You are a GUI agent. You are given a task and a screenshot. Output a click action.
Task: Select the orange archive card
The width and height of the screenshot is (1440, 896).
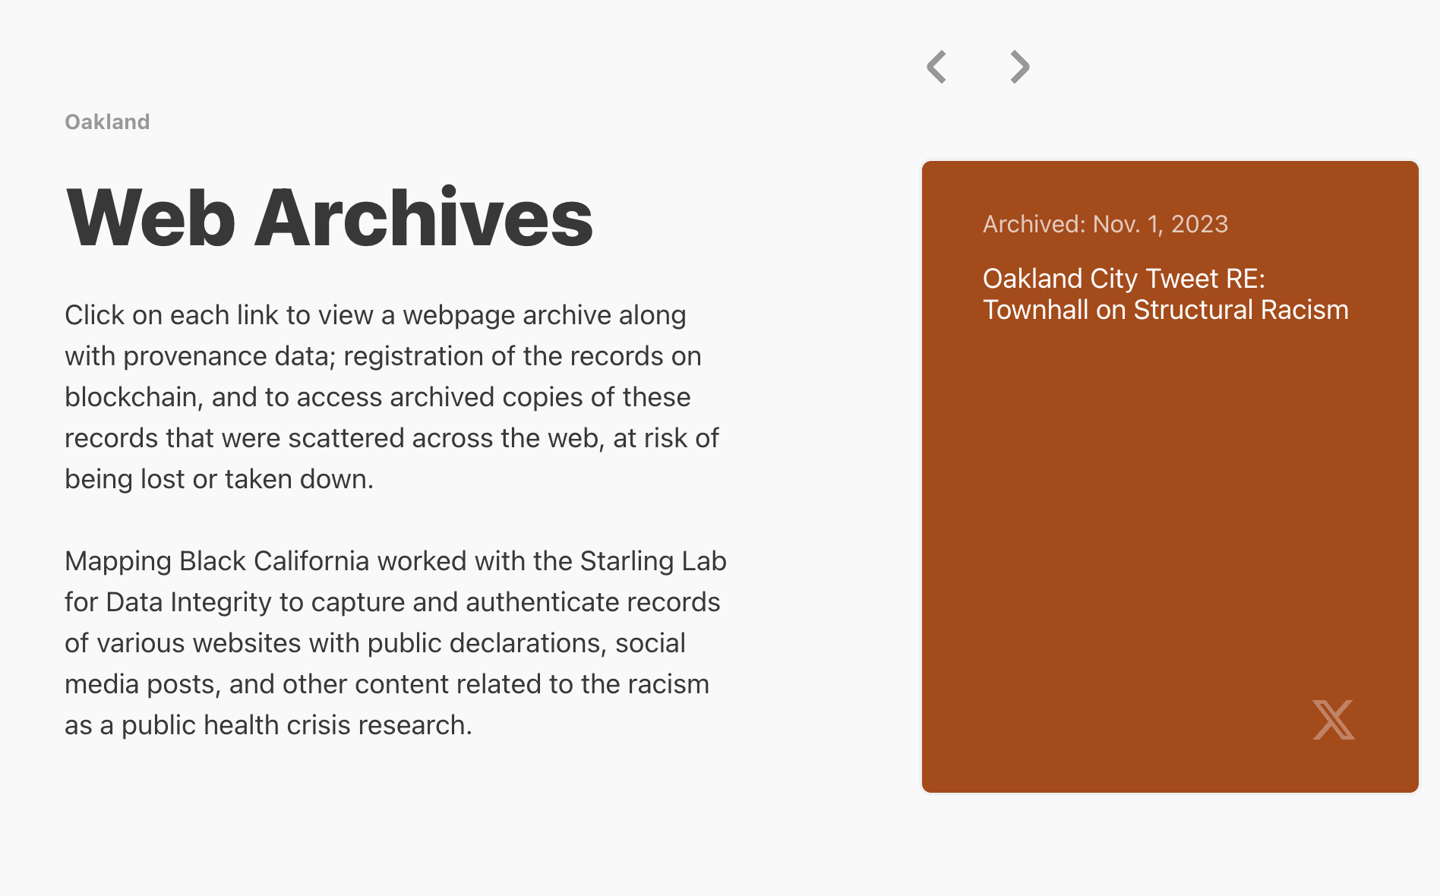tap(1170, 475)
